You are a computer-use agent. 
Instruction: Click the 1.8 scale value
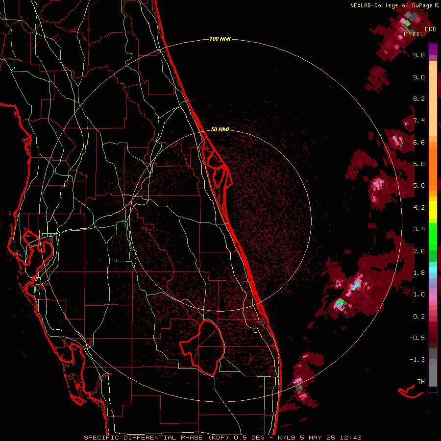(x=419, y=273)
